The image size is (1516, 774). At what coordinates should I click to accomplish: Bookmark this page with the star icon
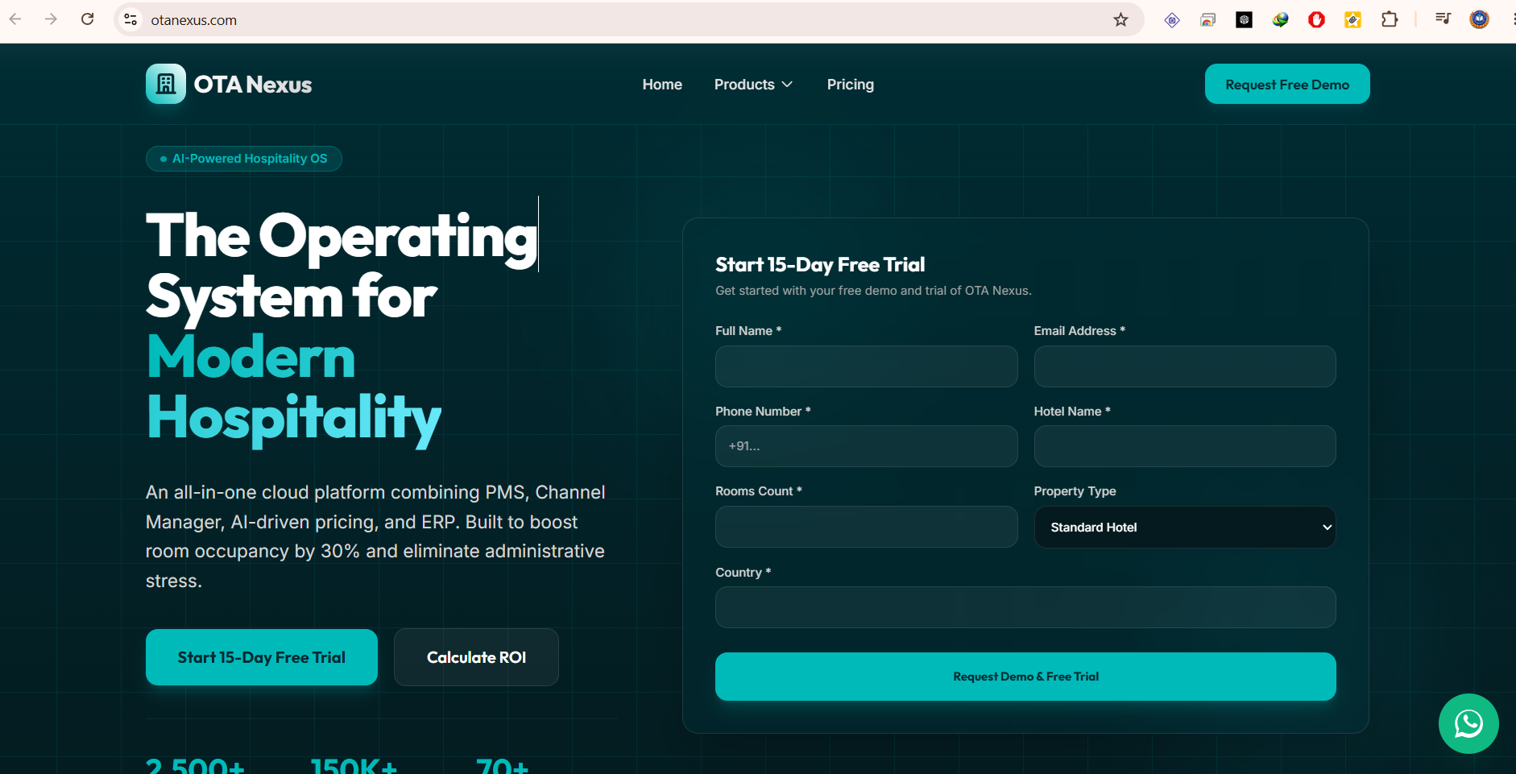[1120, 19]
